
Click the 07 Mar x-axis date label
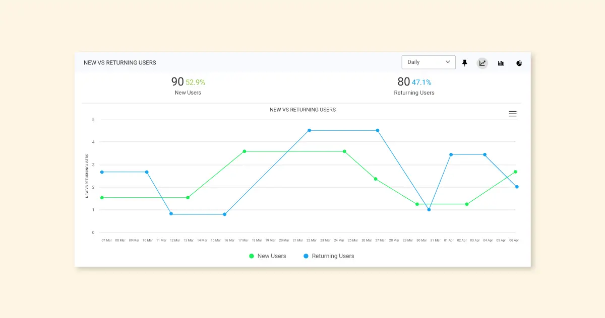click(x=106, y=241)
